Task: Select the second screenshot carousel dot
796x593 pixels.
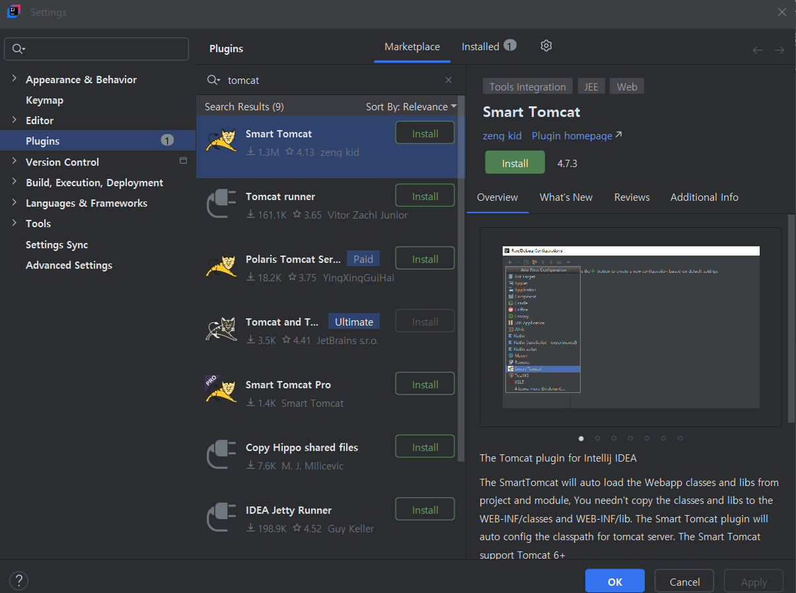Action: [x=597, y=438]
